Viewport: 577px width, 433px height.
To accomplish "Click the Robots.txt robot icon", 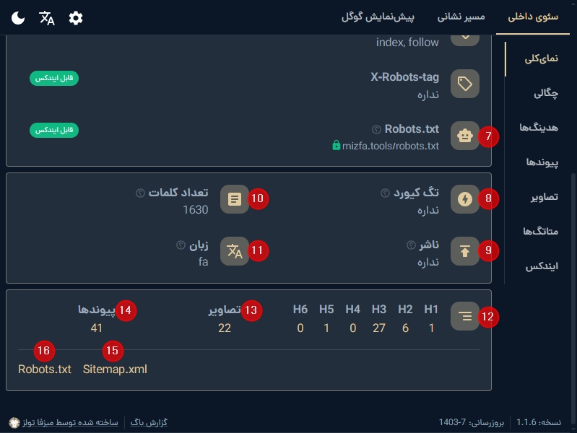I will coord(465,136).
